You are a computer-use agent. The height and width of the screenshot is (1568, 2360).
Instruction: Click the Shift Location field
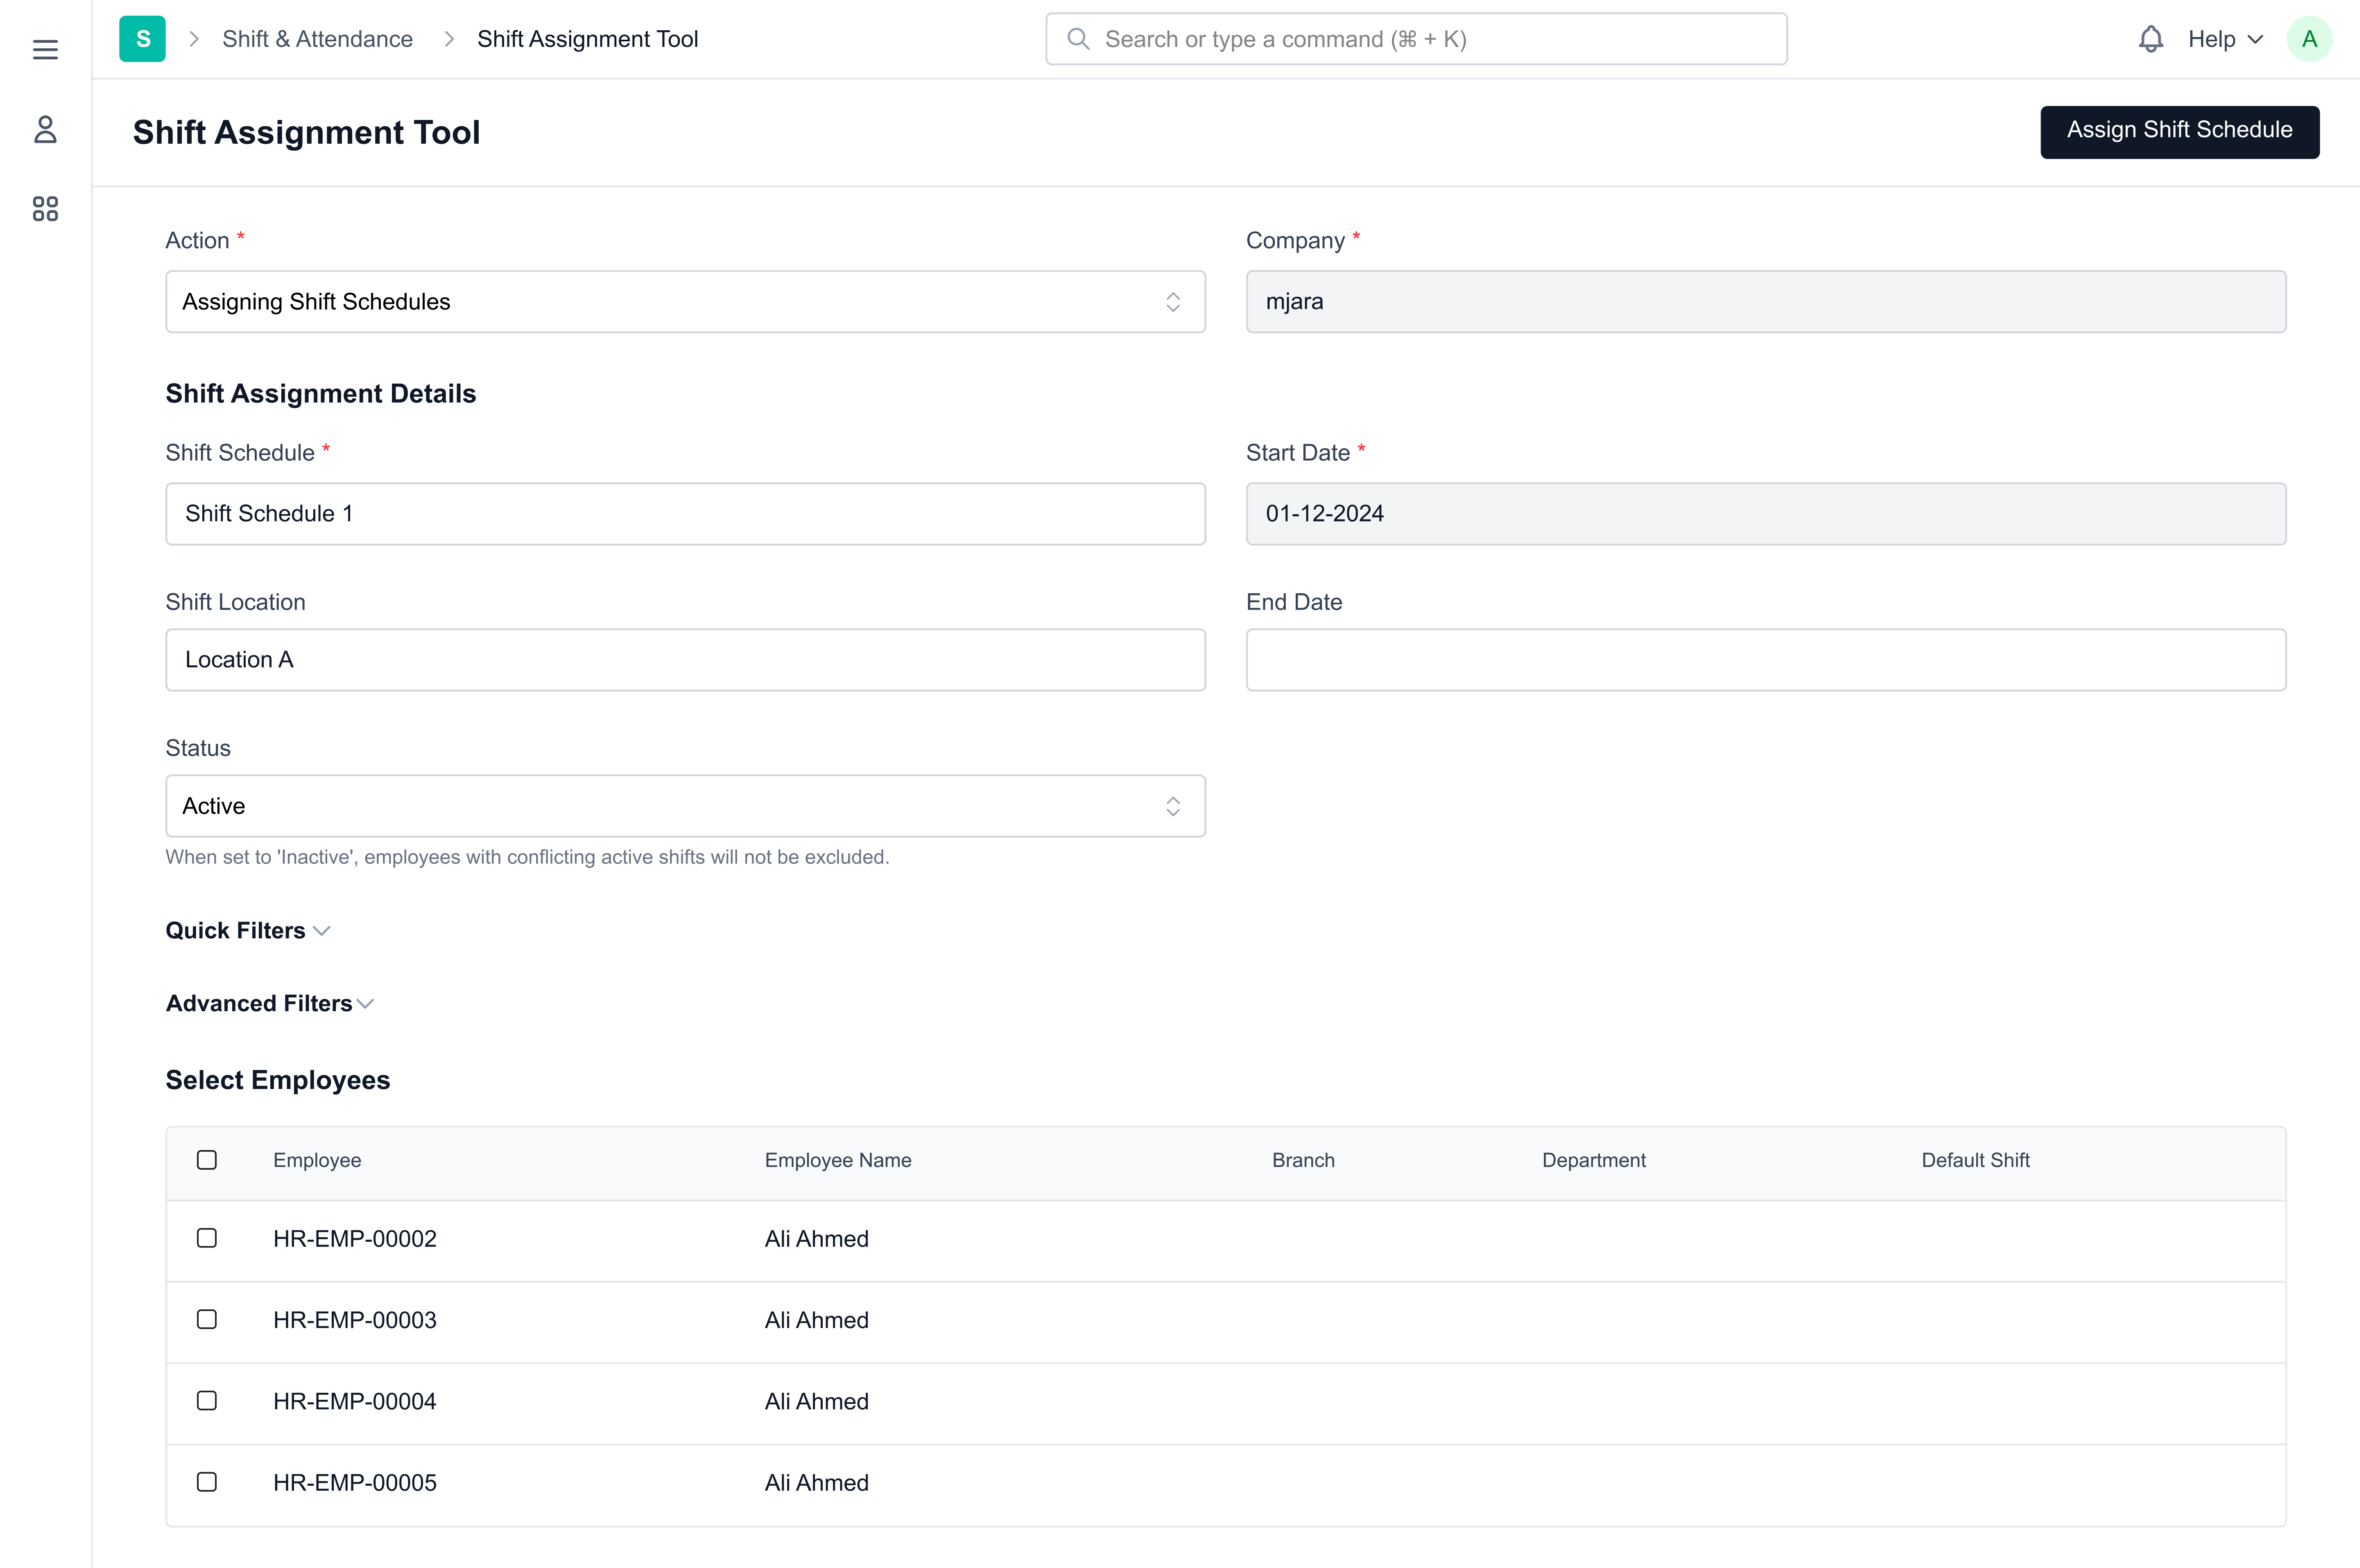pyautogui.click(x=685, y=660)
